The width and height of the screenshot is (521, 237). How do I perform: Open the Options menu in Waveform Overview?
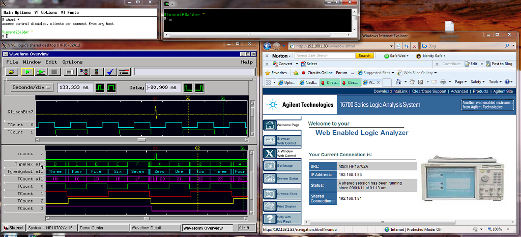pyautogui.click(x=72, y=62)
